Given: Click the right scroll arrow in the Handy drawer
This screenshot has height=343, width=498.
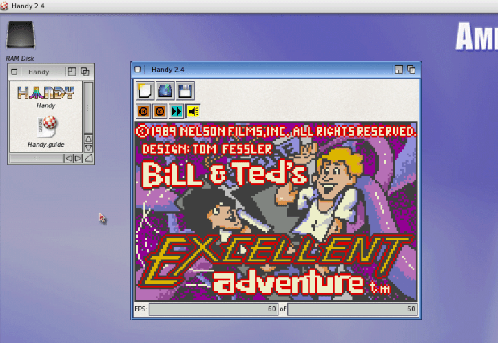Looking at the screenshot, I should pyautogui.click(x=78, y=158).
